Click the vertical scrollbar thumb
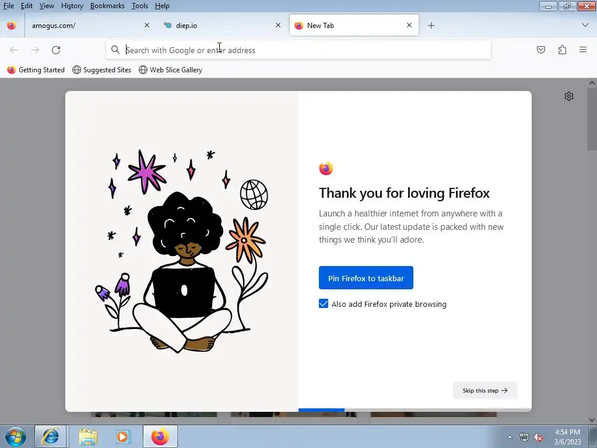 592,119
